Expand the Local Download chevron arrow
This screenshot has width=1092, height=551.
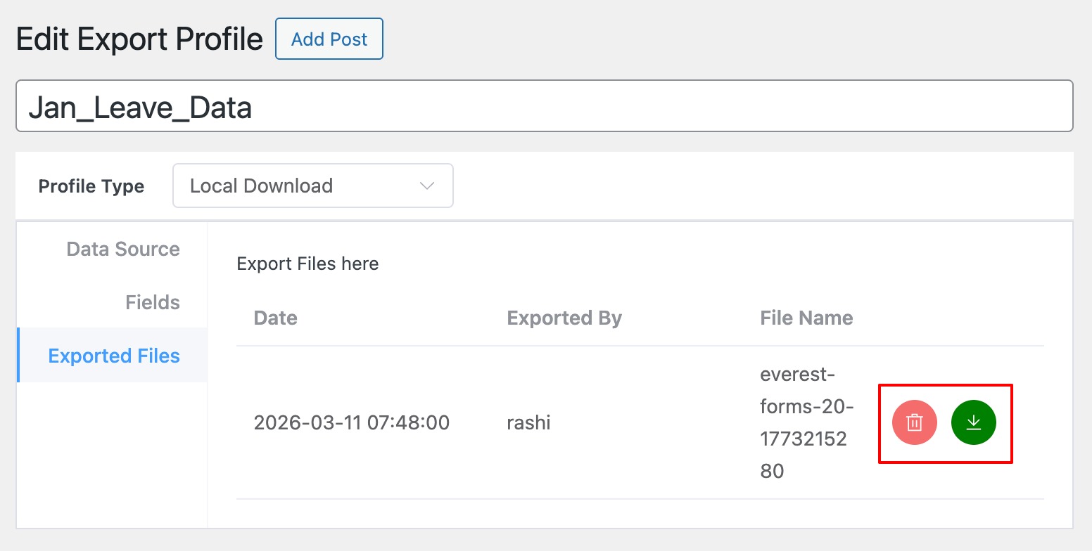click(x=426, y=186)
